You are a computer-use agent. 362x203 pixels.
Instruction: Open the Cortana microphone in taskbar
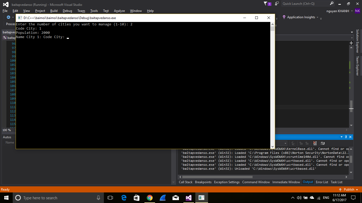pos(98,198)
